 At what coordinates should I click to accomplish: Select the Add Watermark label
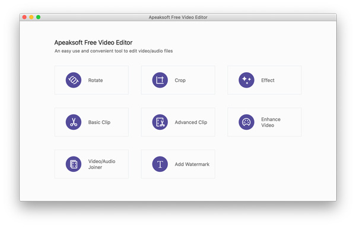tap(192, 164)
